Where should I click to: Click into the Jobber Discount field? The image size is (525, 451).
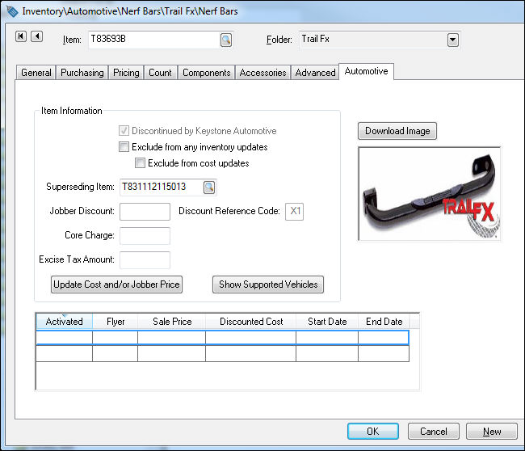pos(145,212)
